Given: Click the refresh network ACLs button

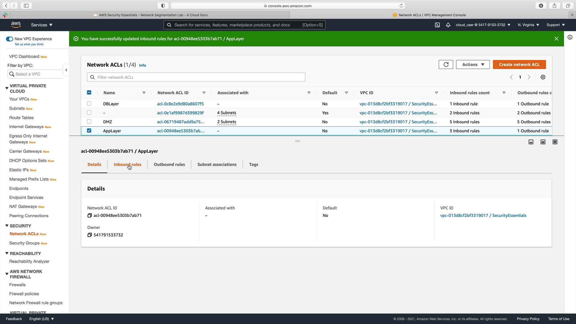Looking at the screenshot, I should coord(446,64).
